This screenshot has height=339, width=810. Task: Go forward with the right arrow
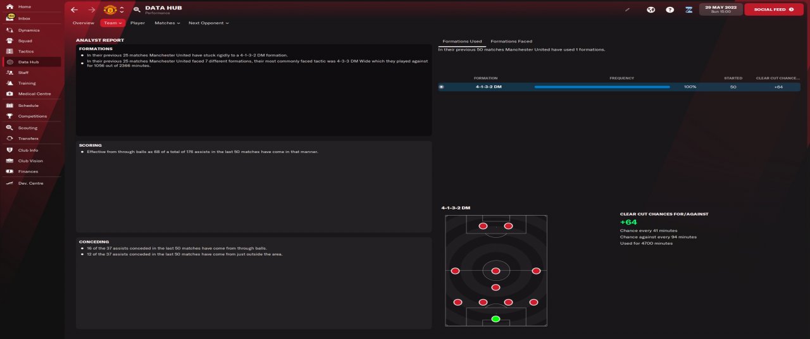point(91,9)
